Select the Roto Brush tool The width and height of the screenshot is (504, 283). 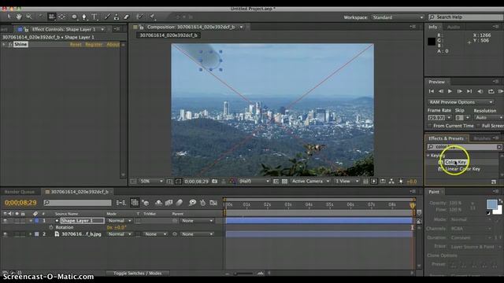[x=139, y=17]
